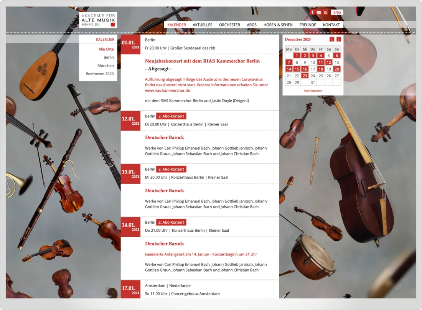Open the RSS feed icon
The width and height of the screenshot is (422, 310).
(326, 12)
